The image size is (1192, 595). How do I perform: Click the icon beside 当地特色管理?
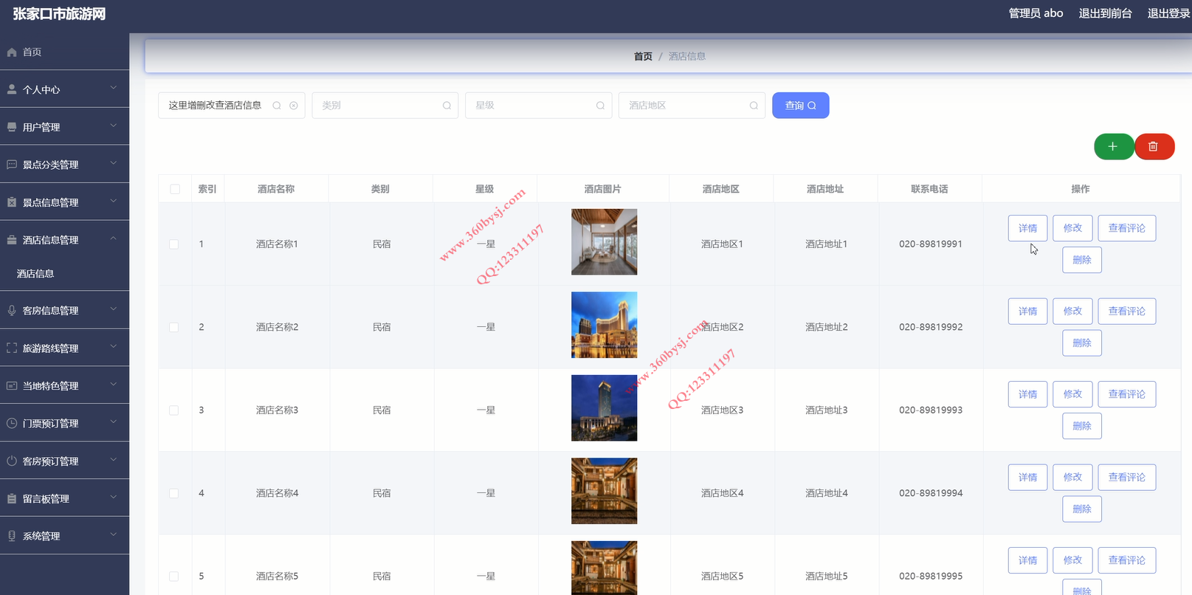pos(12,386)
